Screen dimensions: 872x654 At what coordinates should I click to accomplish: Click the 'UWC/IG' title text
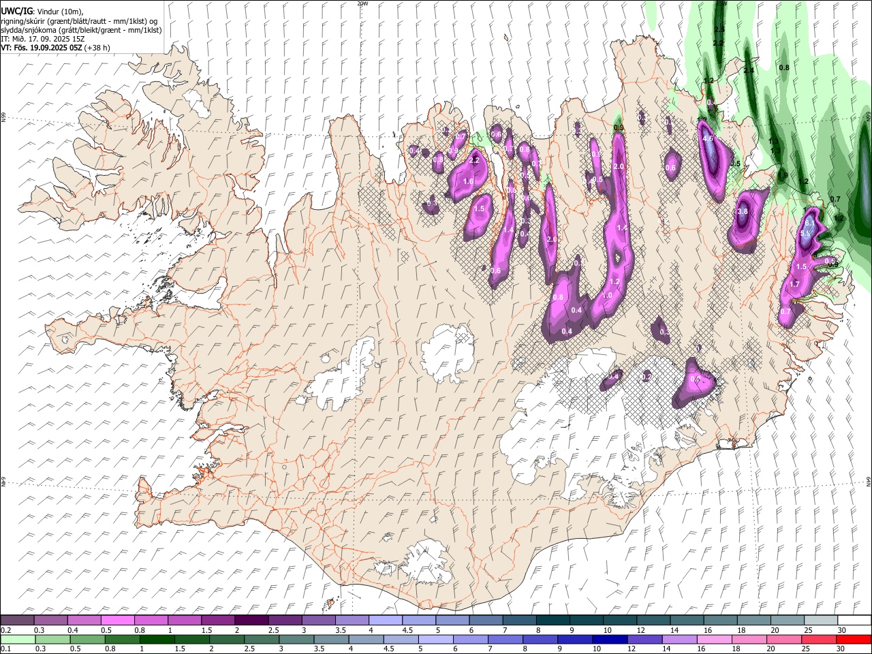(17, 12)
